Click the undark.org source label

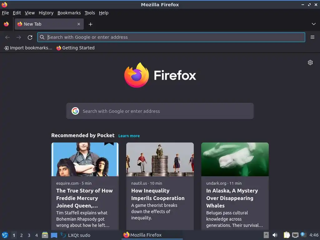[216, 183]
